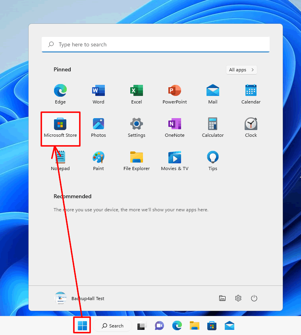Open the Tips app
This screenshot has width=301, height=335.
click(x=213, y=161)
